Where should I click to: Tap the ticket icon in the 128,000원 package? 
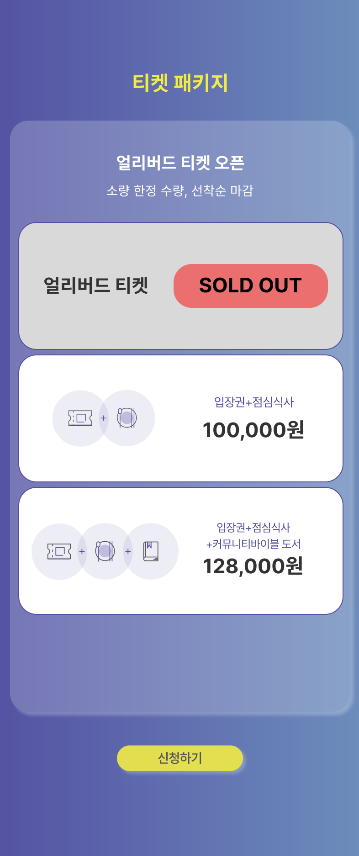(x=59, y=551)
